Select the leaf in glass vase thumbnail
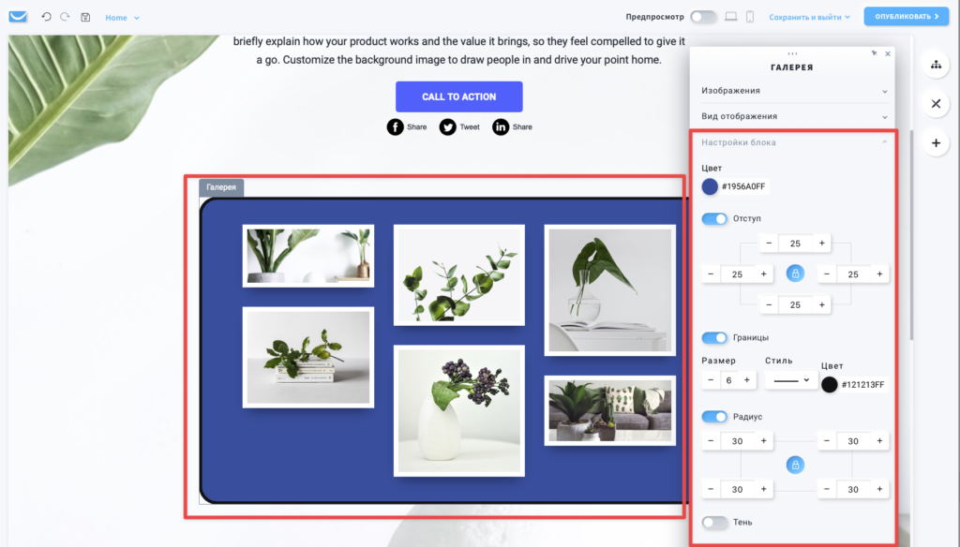Viewport: 960px width, 547px height. [x=609, y=290]
